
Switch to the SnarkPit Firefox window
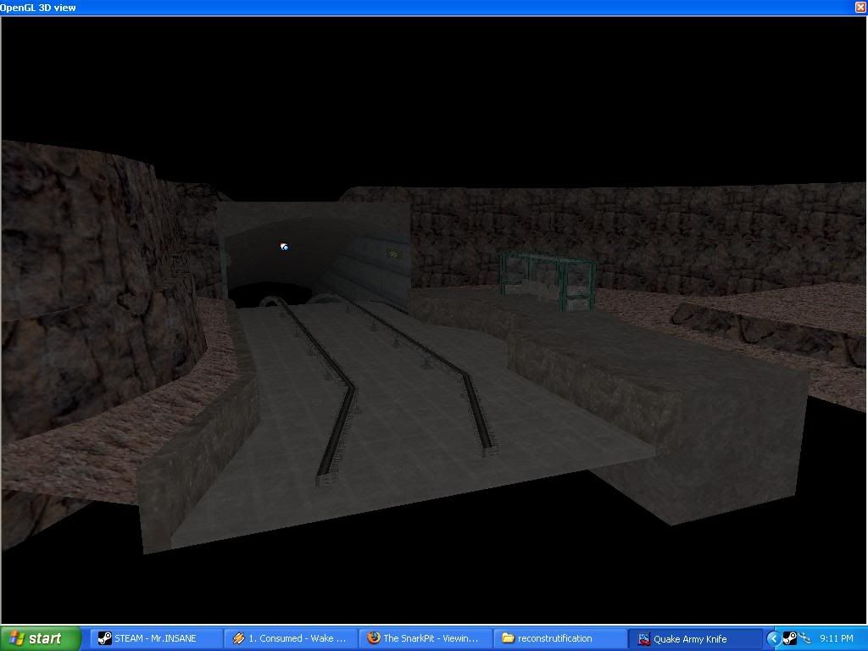[x=426, y=638]
